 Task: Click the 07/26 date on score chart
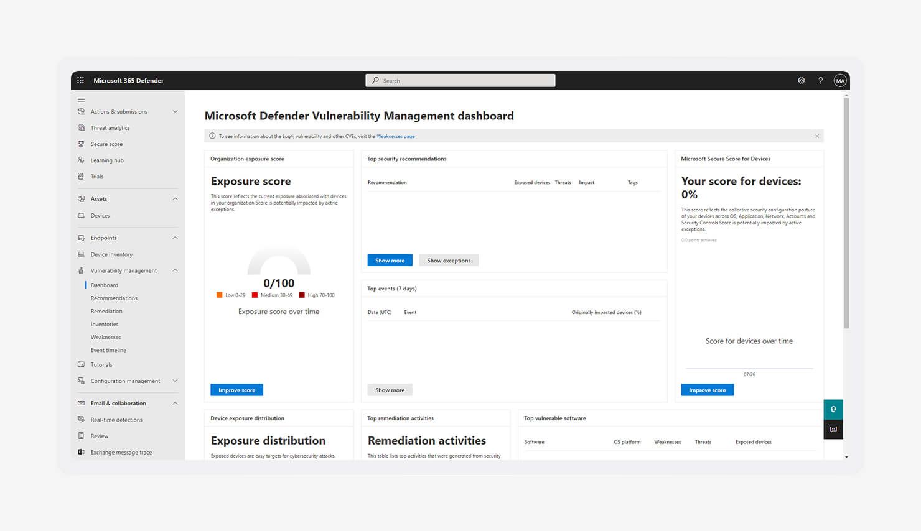749,374
